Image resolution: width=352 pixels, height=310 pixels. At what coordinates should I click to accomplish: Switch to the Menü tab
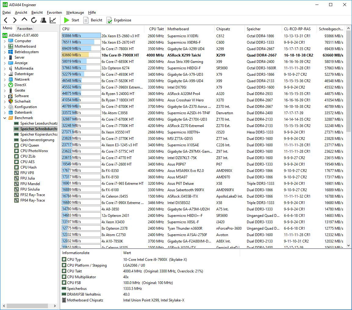pyautogui.click(x=7, y=28)
